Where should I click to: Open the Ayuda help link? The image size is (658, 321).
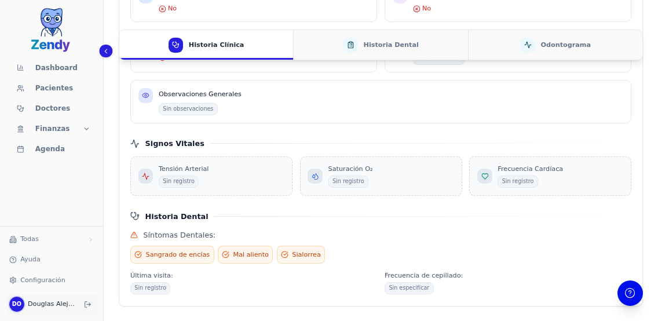30,260
